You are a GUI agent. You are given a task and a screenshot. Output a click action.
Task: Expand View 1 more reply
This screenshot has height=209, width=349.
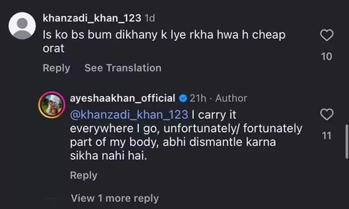[x=115, y=199]
